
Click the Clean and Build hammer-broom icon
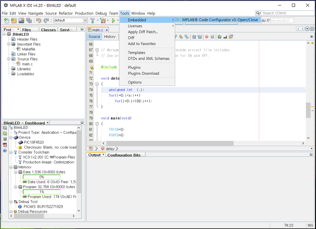tap(103, 20)
